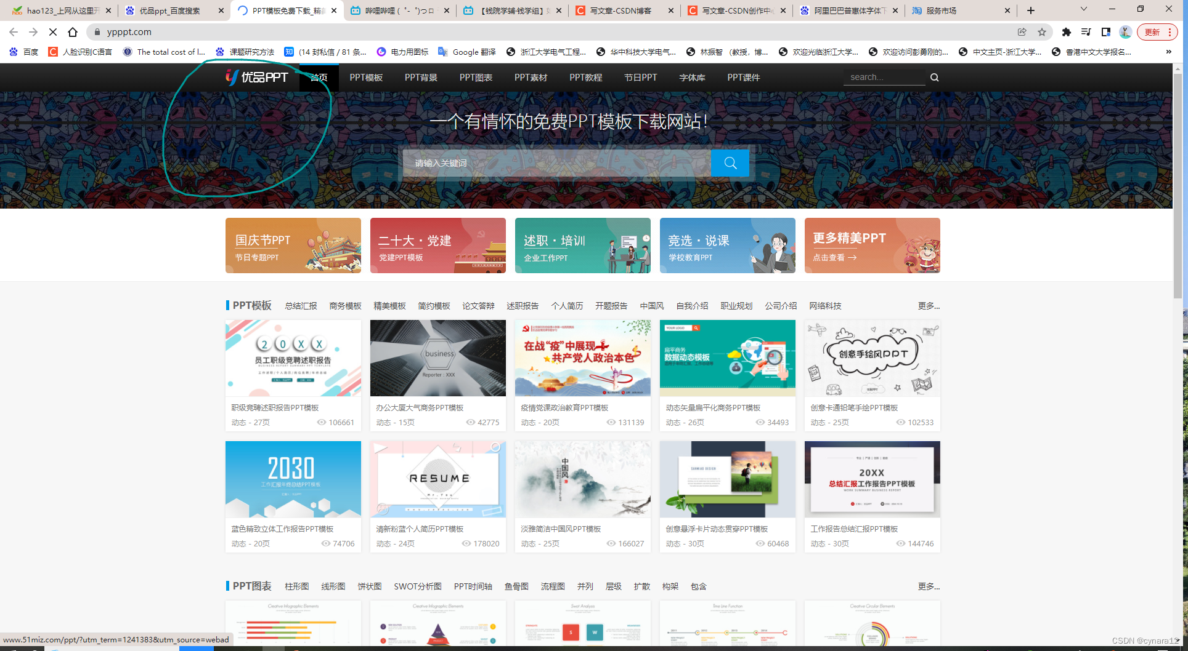The width and height of the screenshot is (1188, 651).
Task: Open browser home page icon
Action: [73, 32]
